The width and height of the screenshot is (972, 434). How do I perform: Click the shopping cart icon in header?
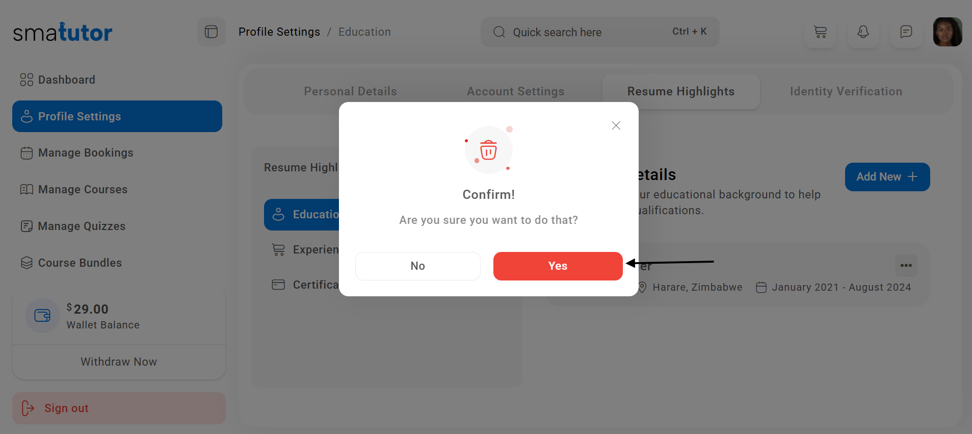click(820, 32)
